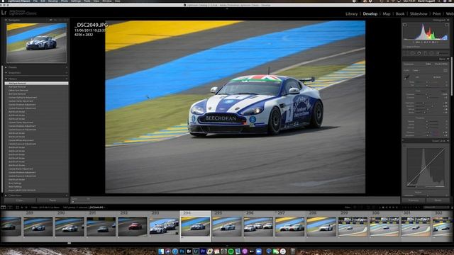Switch to the Book module
Image resolution: width=454 pixels, height=255 pixels.
tap(400, 13)
